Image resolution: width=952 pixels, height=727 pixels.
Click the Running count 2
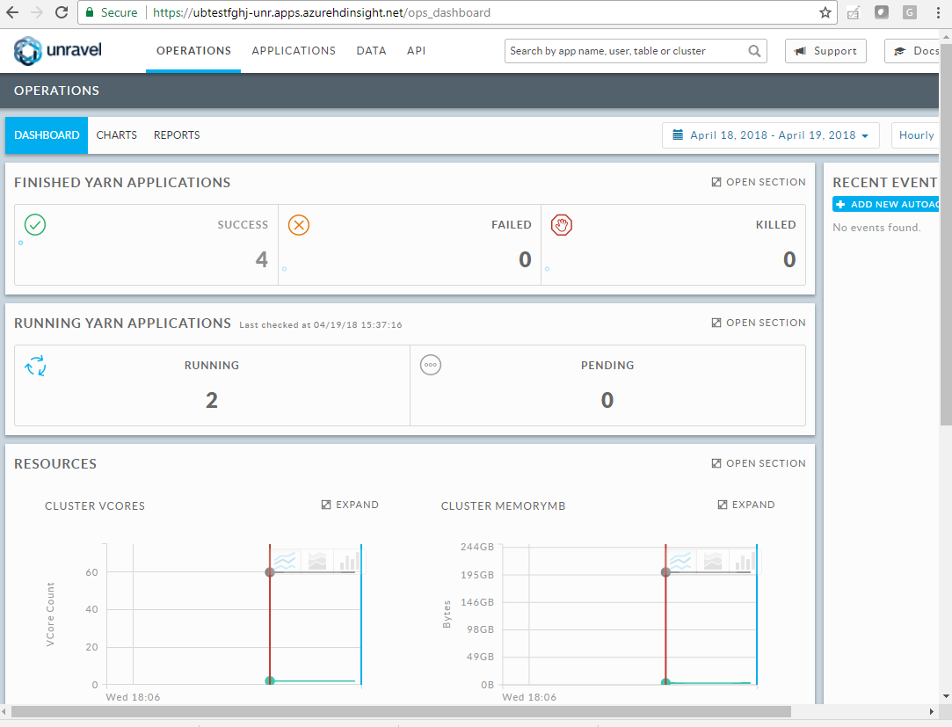[x=211, y=400]
